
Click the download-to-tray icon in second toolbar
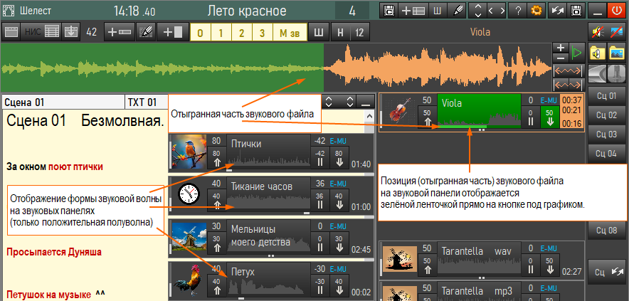(x=70, y=32)
